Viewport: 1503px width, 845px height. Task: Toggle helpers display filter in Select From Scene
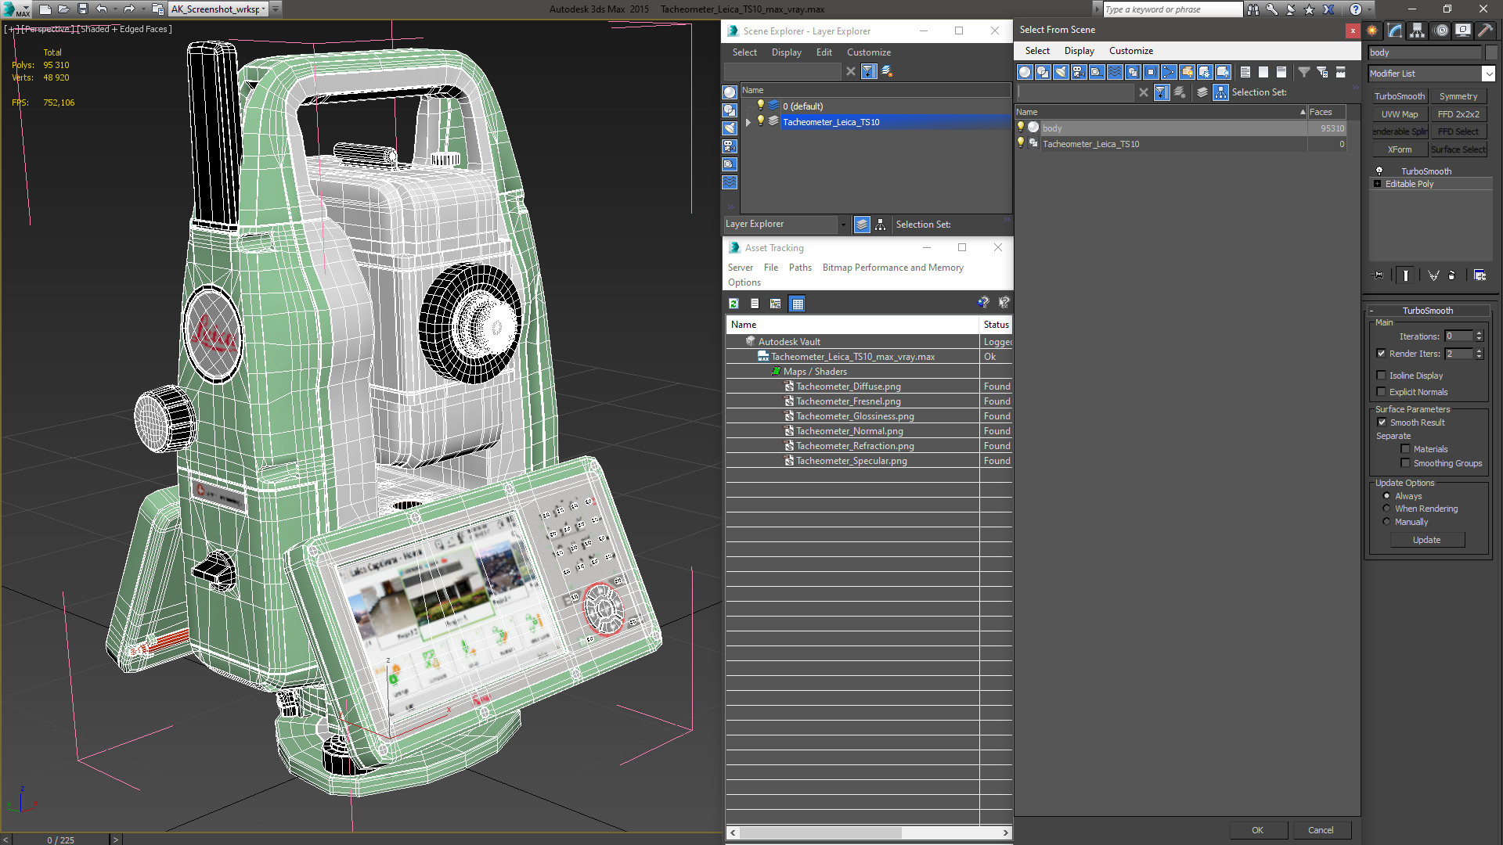pyautogui.click(x=1097, y=72)
